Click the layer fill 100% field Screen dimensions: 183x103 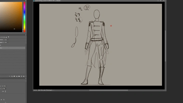tap(6, 42)
